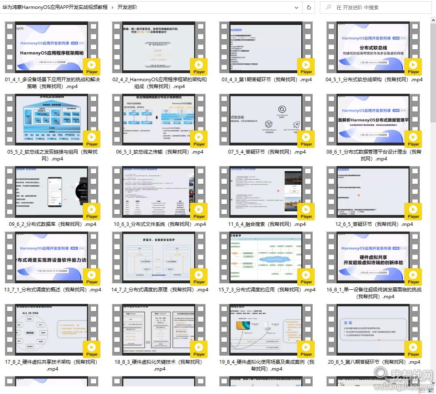
Task: Click file name 17_8_2_硬件虚拟共享技术架构
Action: [52, 365]
